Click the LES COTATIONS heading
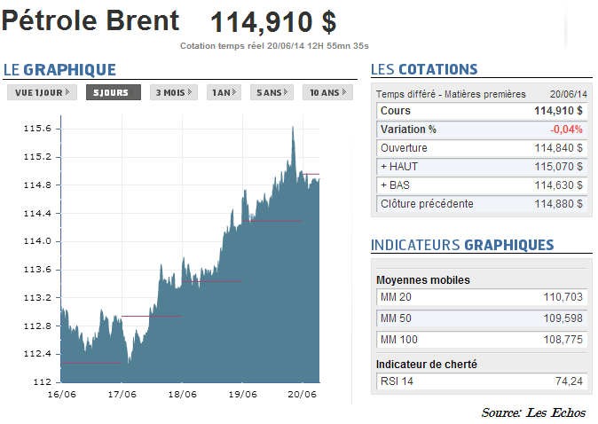Screen dimensions: 598x424 pyautogui.click(x=424, y=69)
